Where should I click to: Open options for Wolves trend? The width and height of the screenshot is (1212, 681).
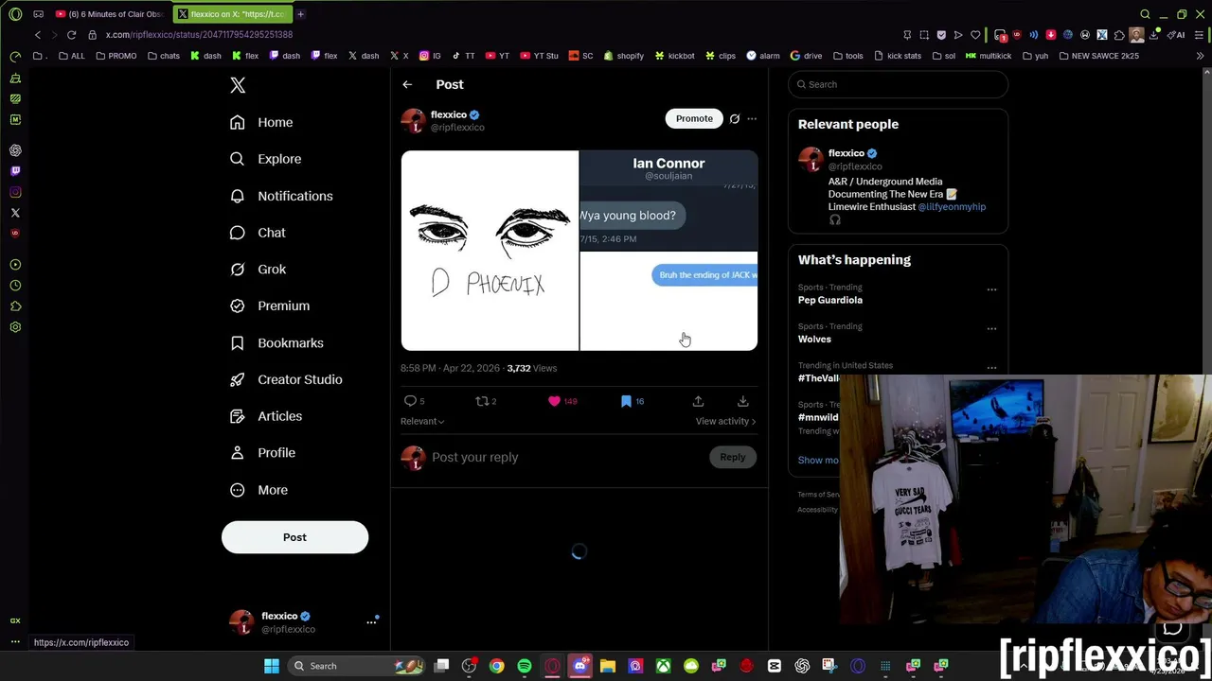click(991, 328)
